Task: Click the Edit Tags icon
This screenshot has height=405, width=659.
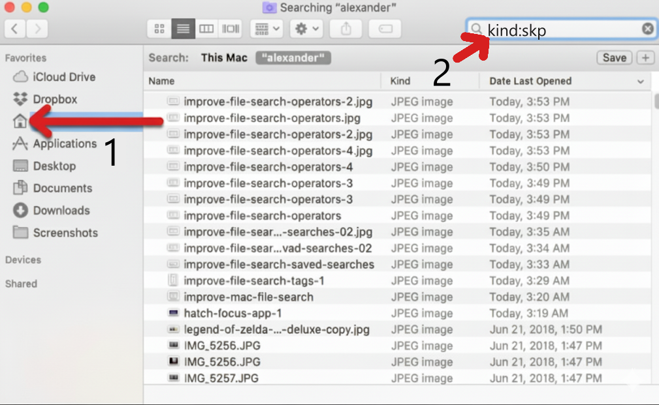Action: (384, 28)
